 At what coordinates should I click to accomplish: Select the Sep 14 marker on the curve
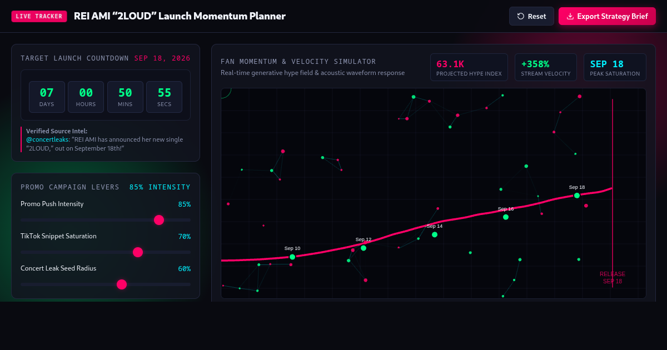click(x=435, y=234)
